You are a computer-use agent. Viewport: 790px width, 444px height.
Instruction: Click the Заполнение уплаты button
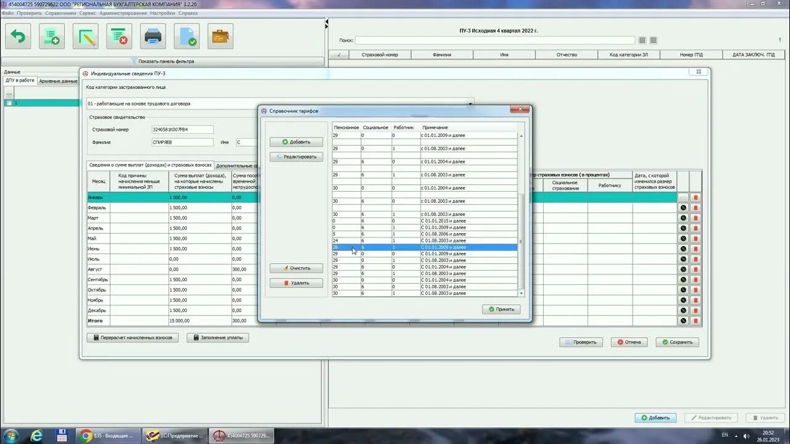218,337
